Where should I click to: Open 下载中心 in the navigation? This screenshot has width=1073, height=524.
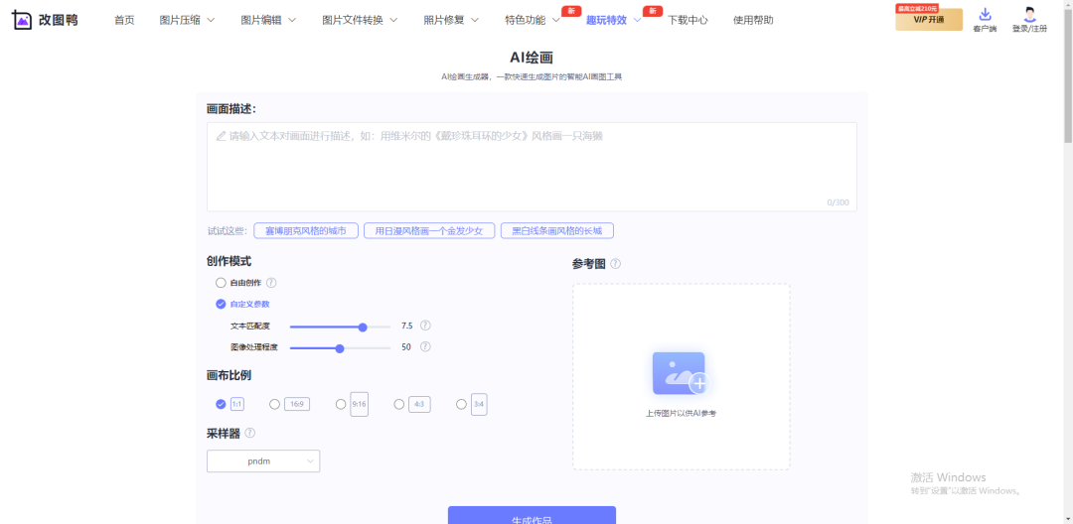coord(688,20)
